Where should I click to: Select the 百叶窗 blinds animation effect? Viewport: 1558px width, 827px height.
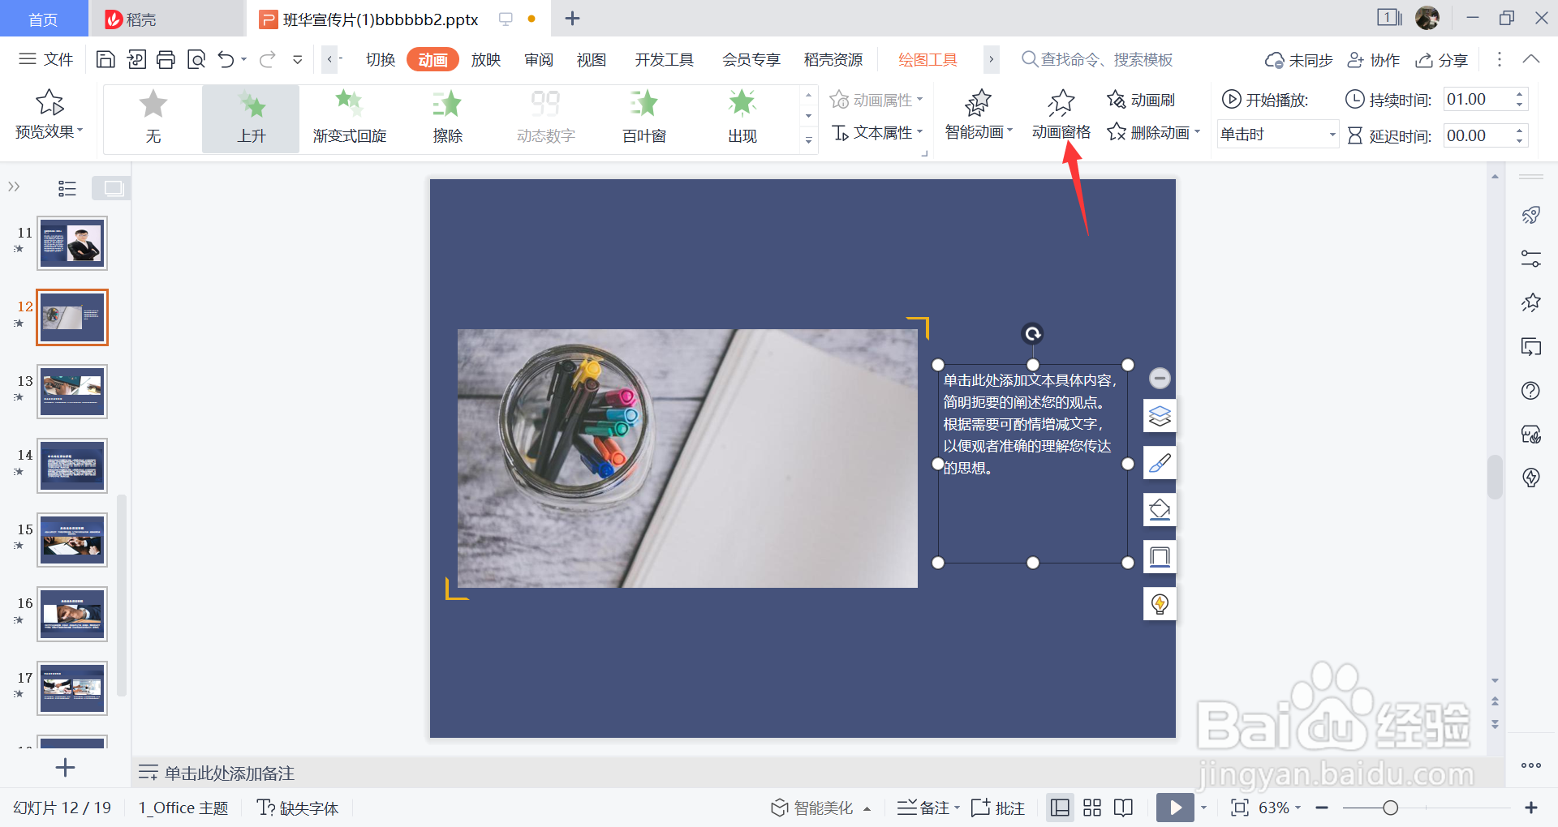644,118
